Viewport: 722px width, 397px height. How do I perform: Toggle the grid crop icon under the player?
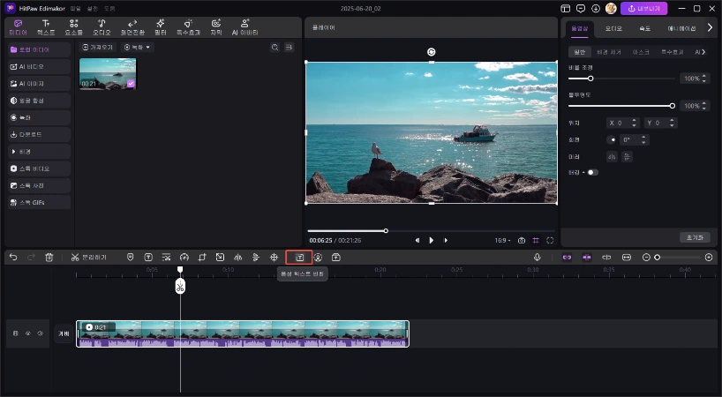536,240
